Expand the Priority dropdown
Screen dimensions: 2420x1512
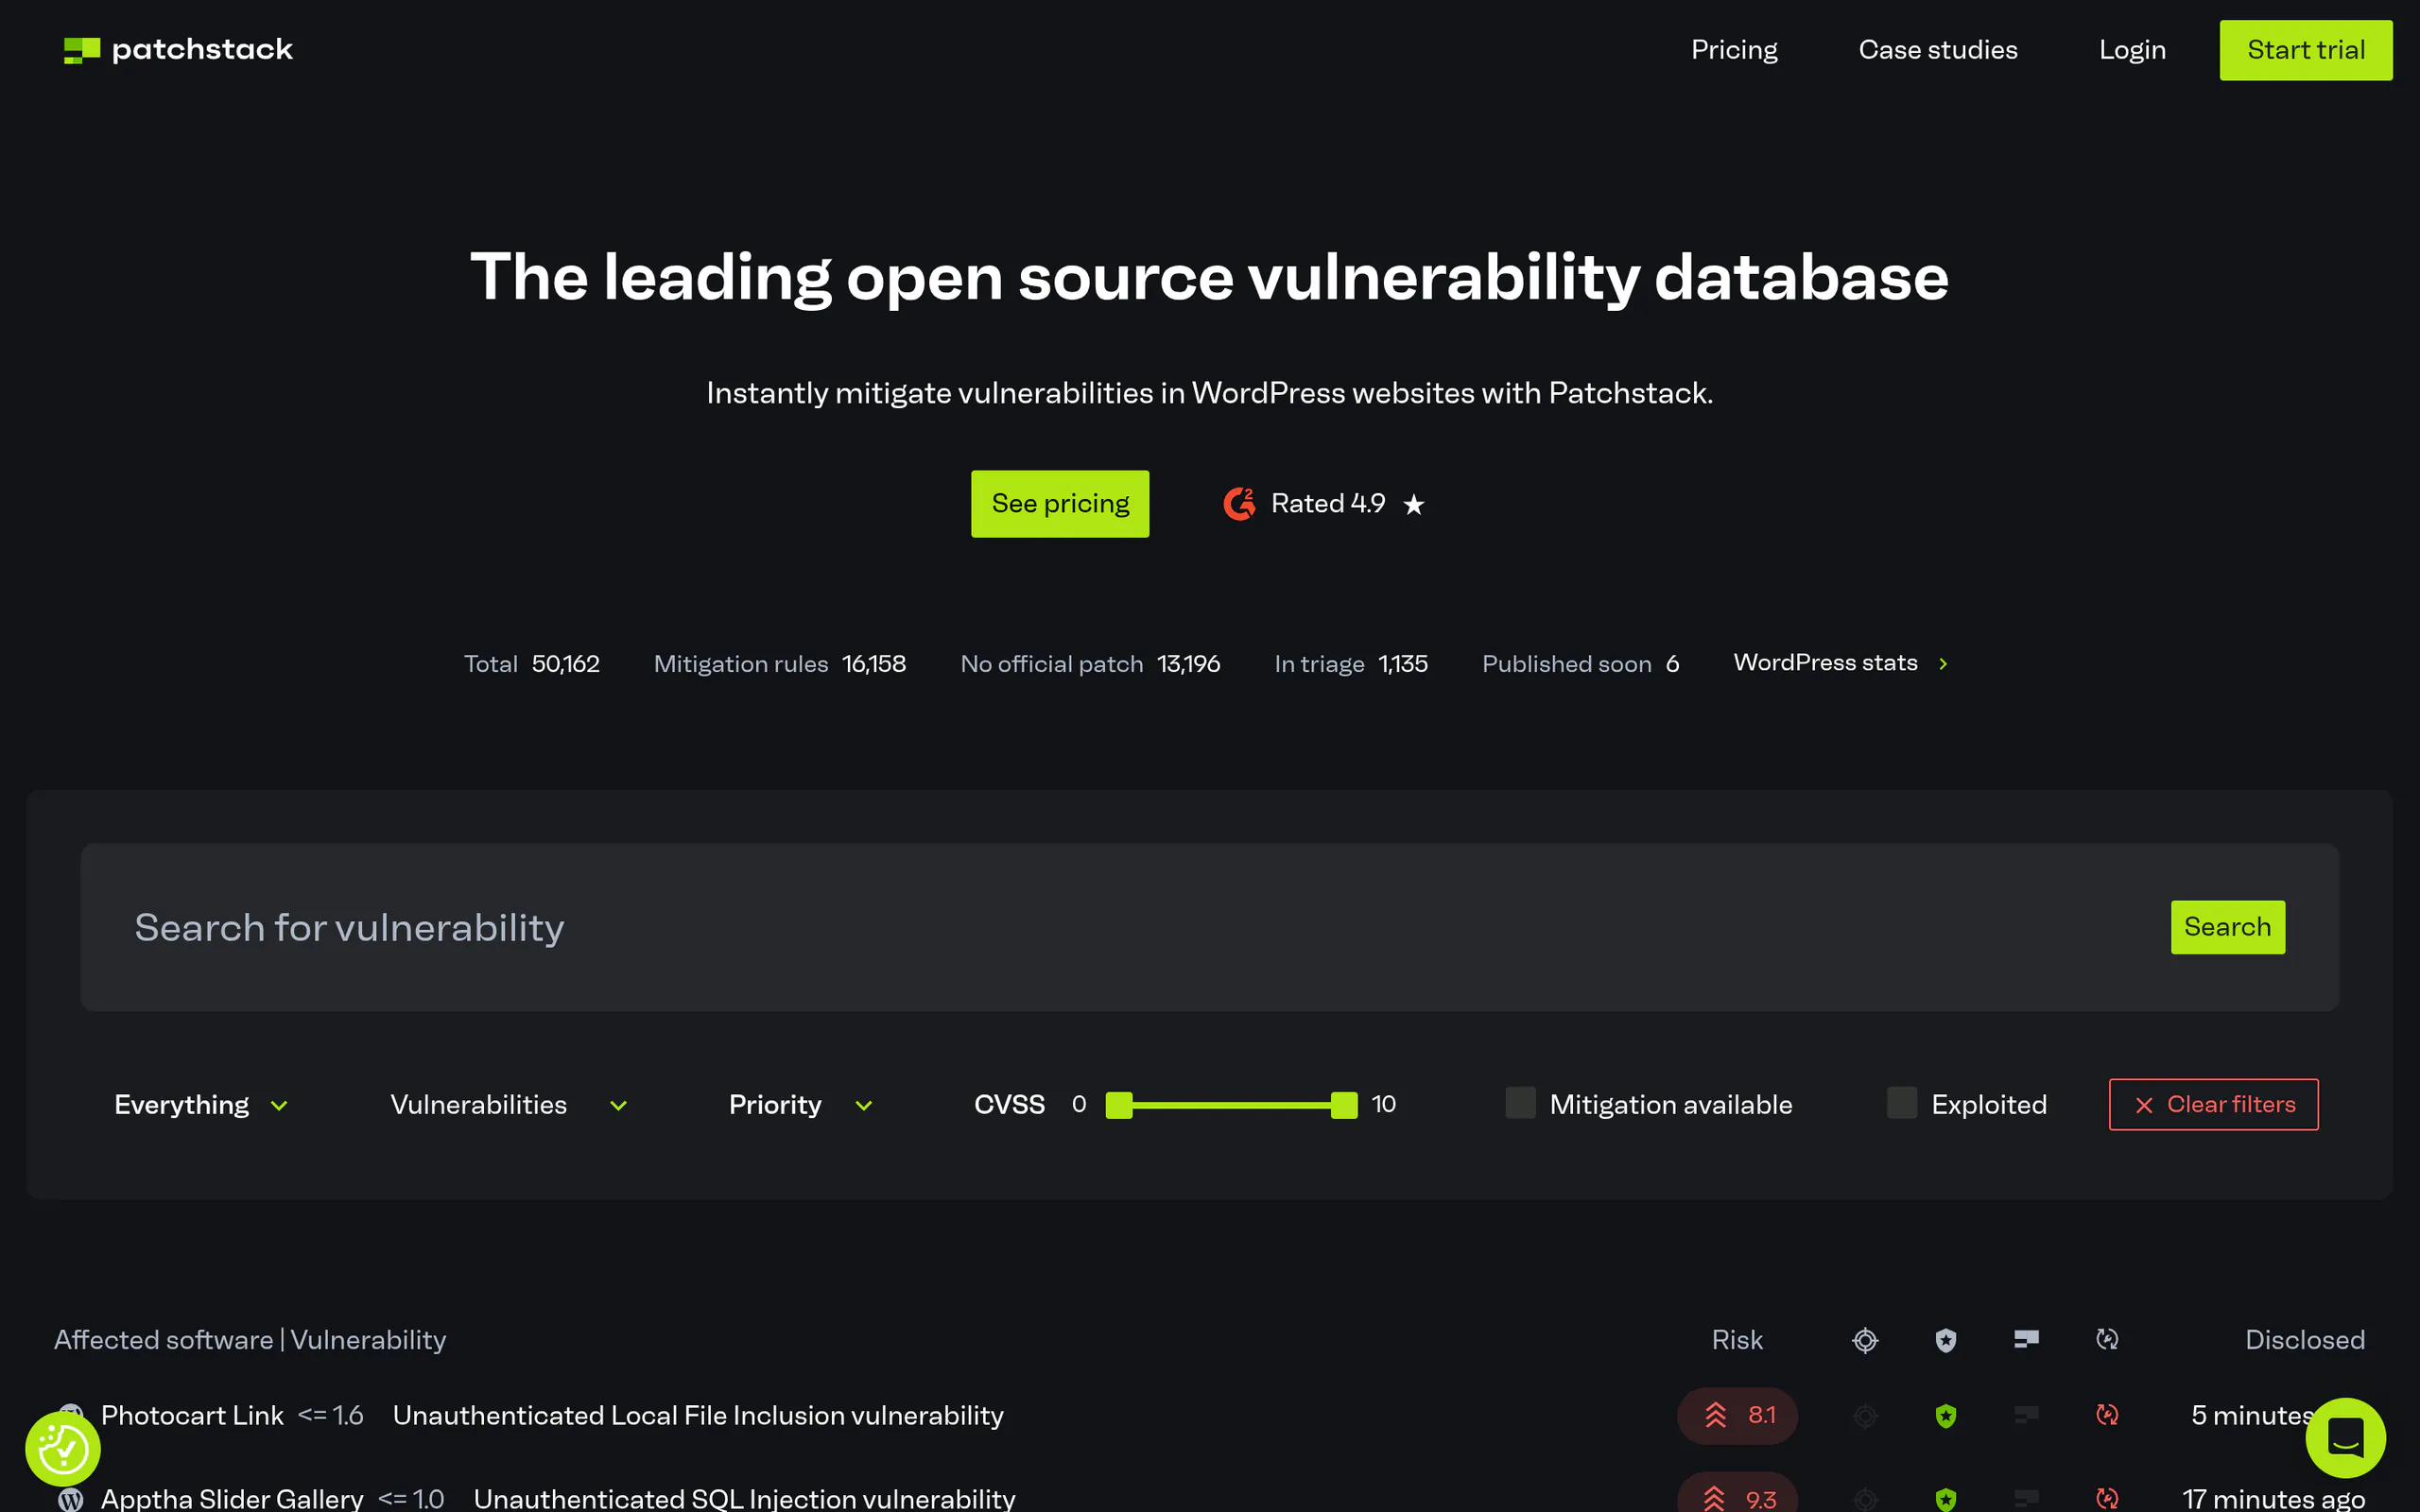(800, 1104)
